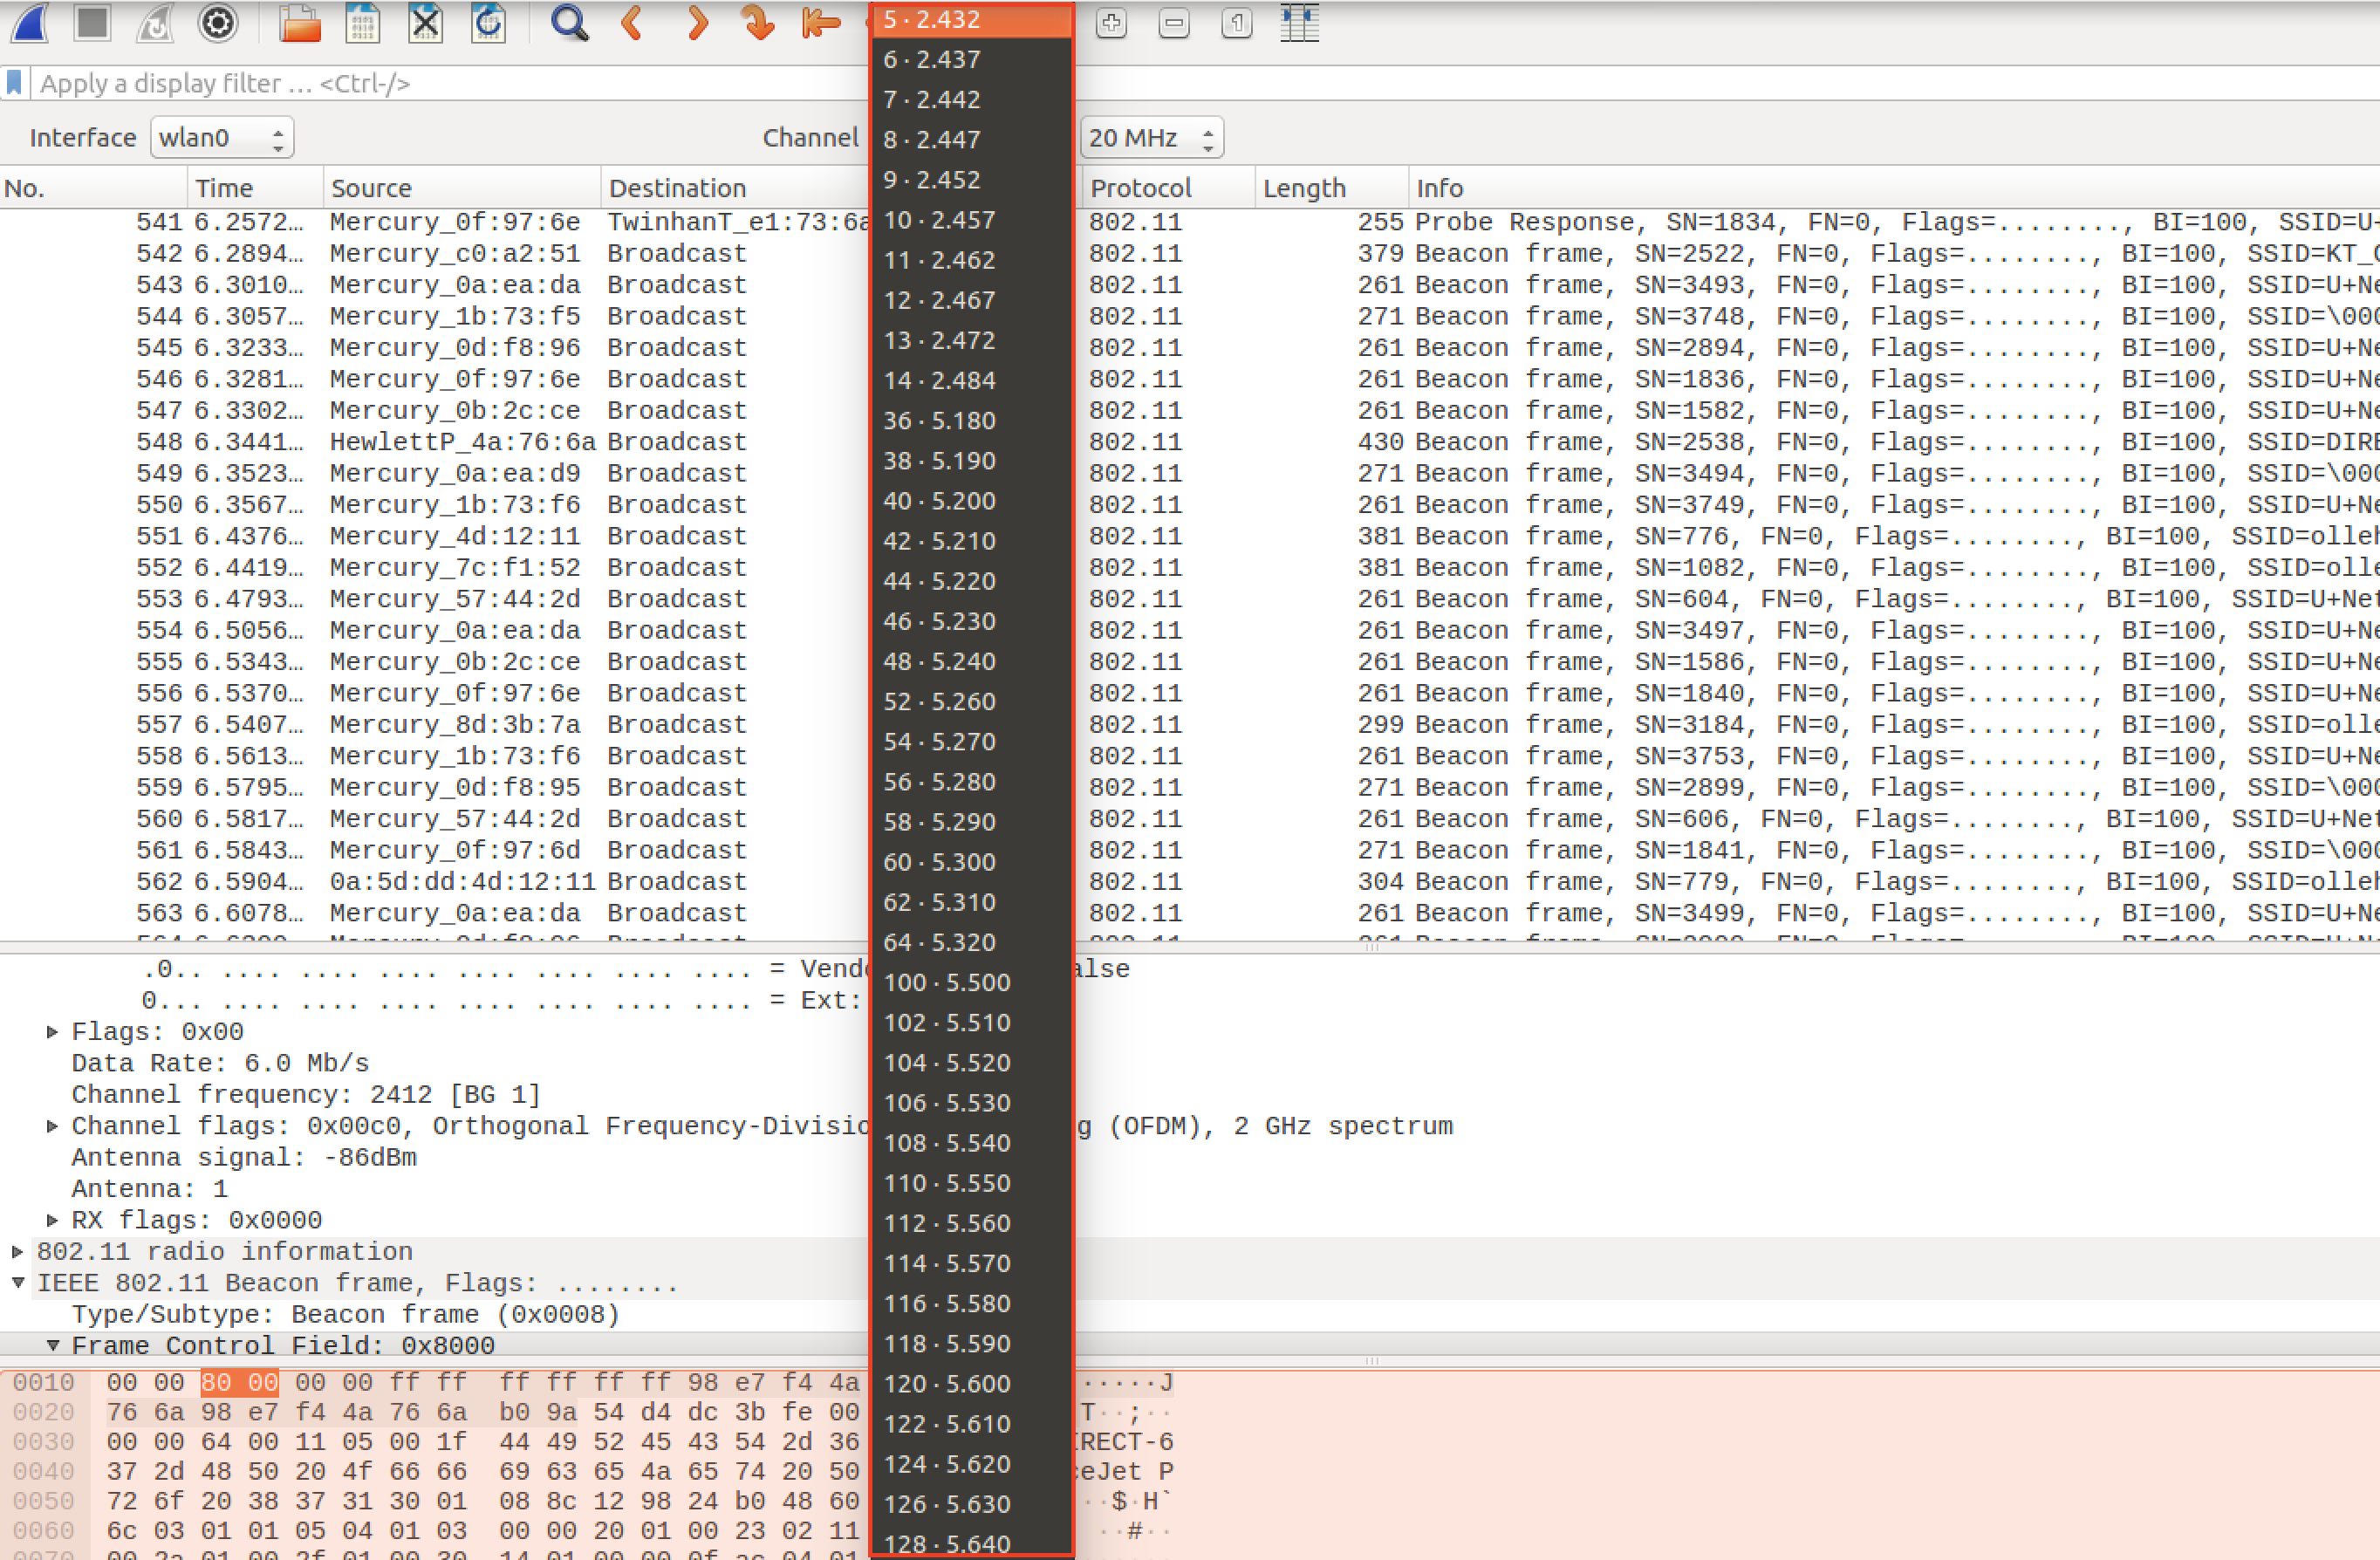Click the stop capture square icon
Viewport: 2380px width, 1560px height.
(92, 22)
